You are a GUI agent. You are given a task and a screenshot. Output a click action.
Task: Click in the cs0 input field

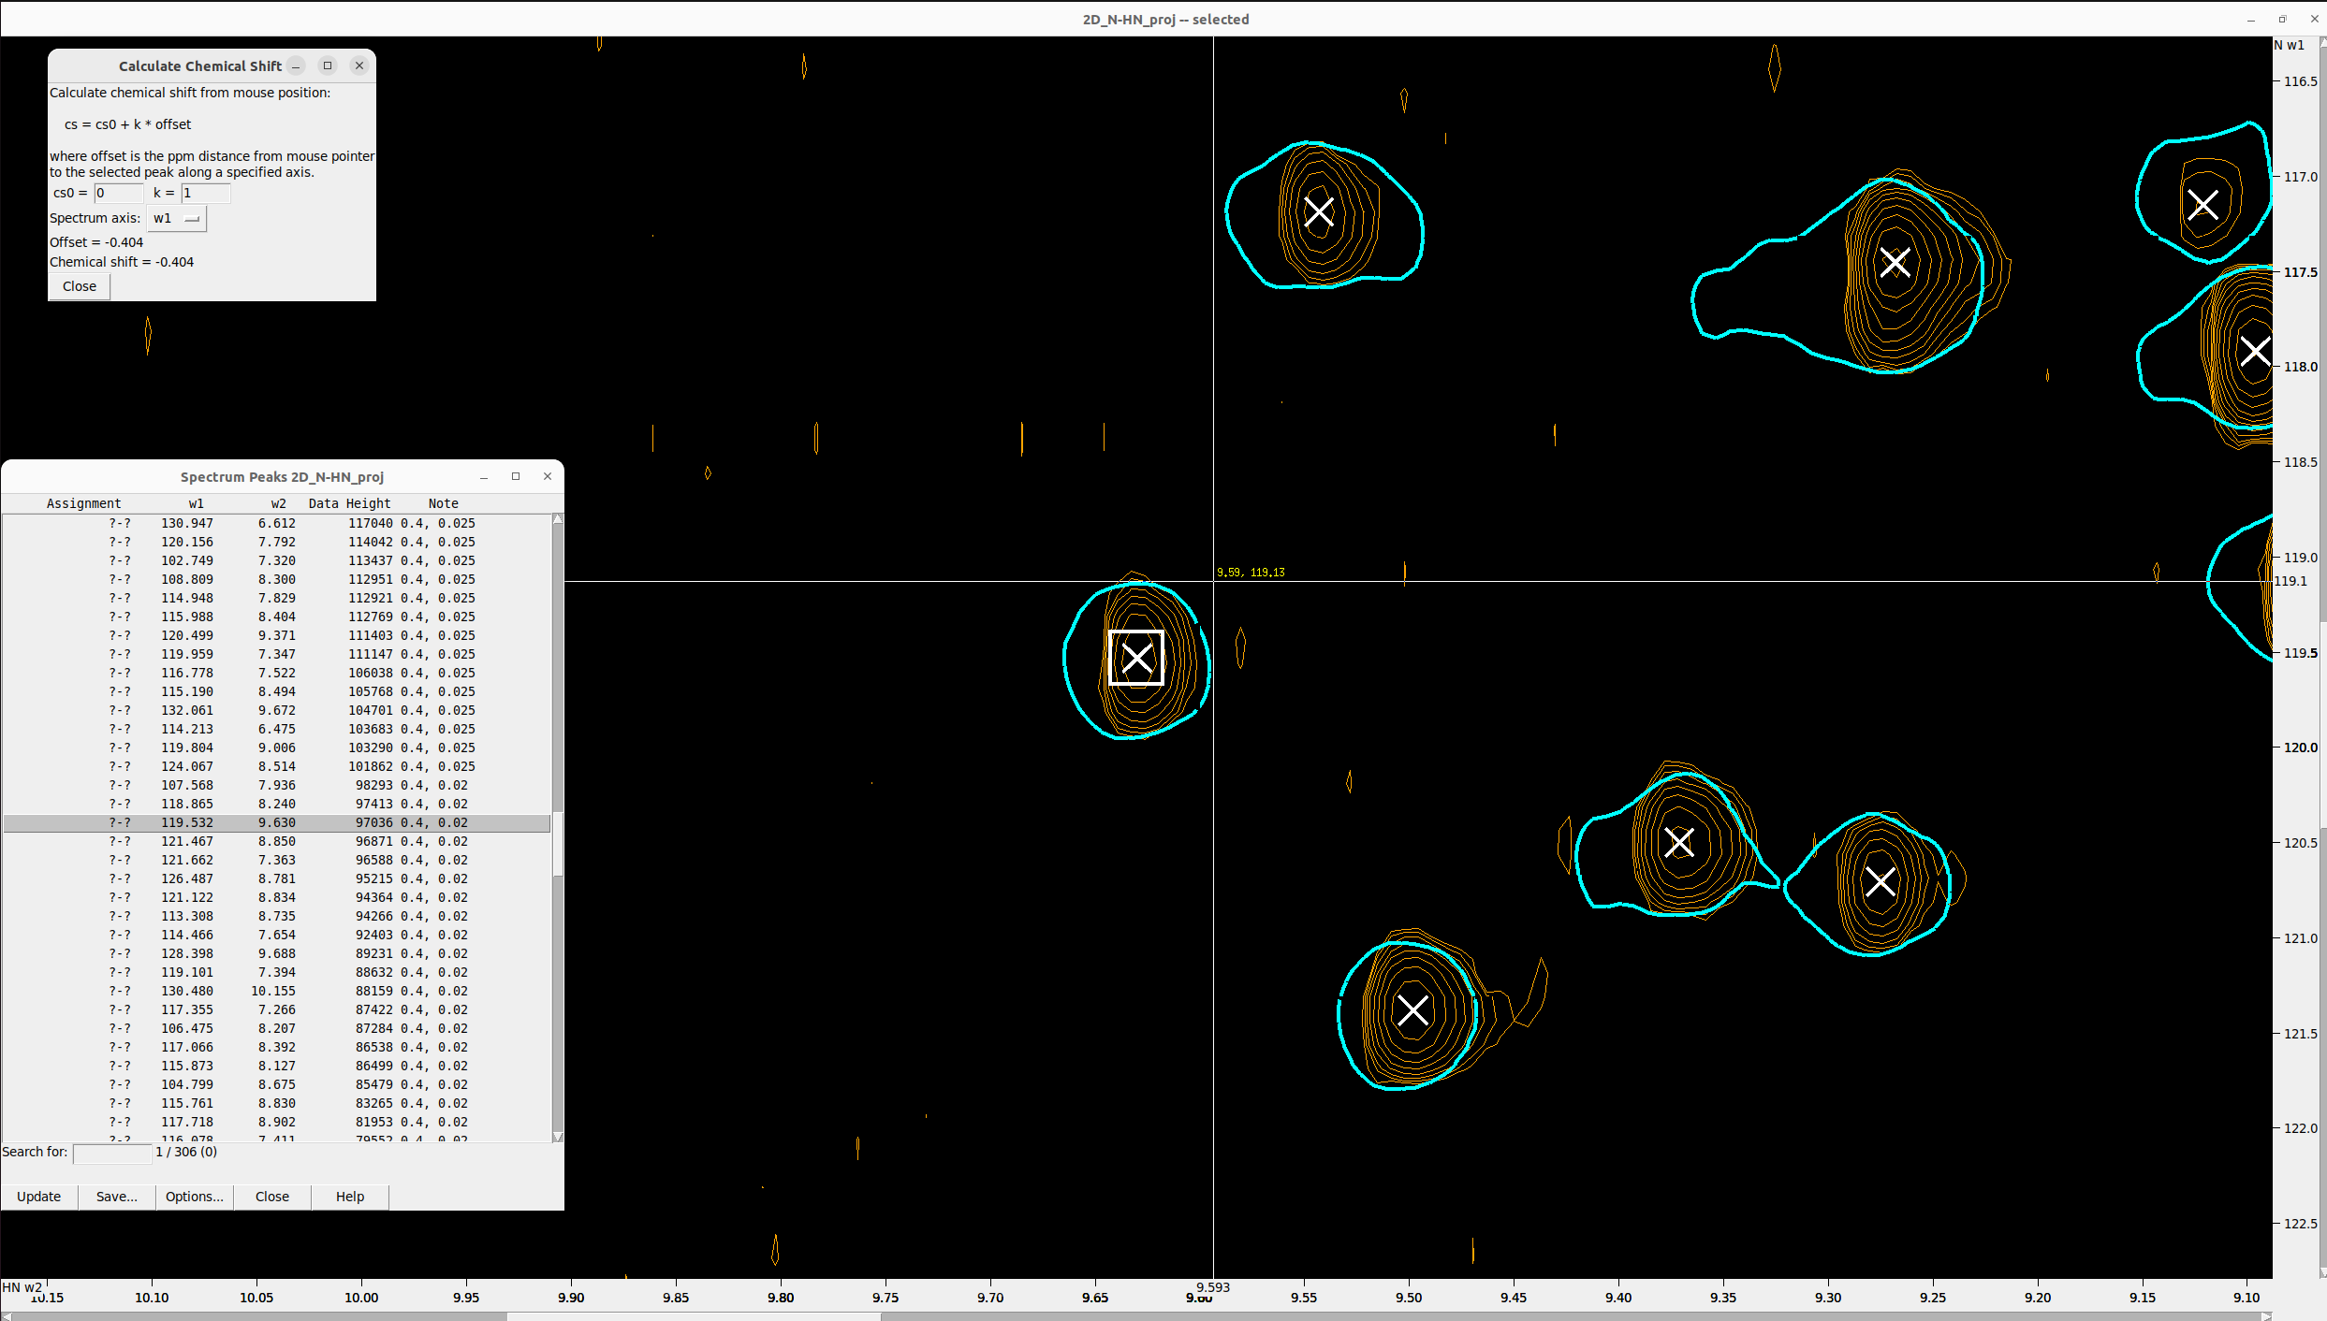pyautogui.click(x=118, y=193)
